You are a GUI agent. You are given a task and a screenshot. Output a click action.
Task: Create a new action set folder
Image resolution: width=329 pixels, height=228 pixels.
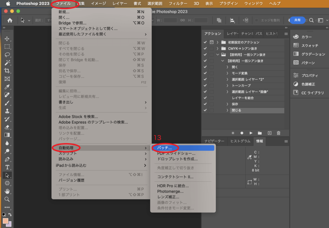pos(260,133)
